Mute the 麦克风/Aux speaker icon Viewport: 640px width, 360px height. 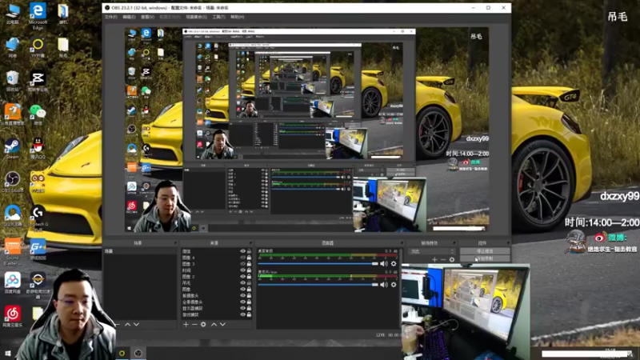click(384, 285)
